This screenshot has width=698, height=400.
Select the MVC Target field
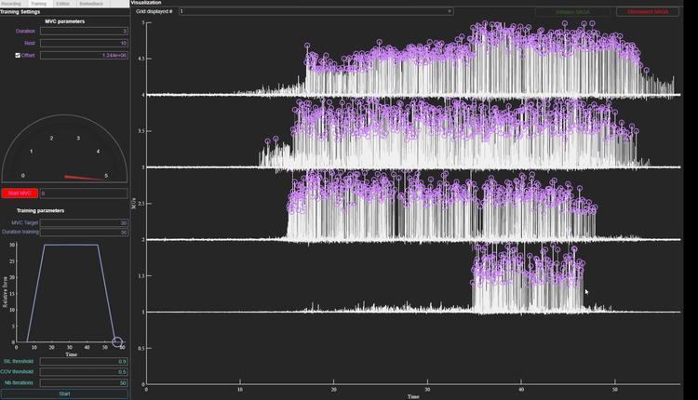click(84, 223)
